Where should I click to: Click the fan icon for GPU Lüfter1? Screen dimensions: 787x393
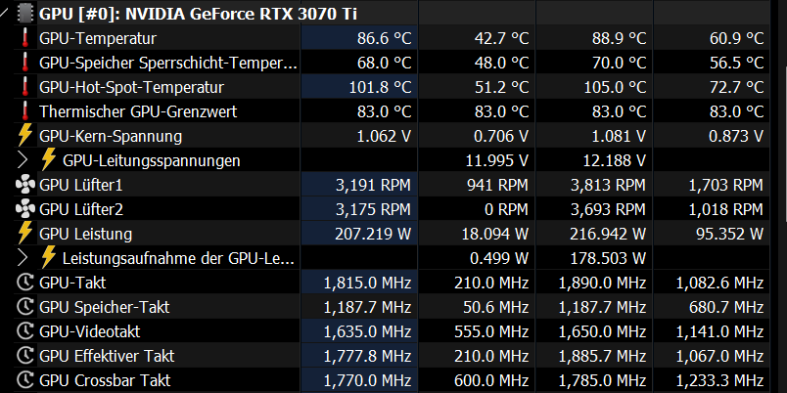click(x=25, y=185)
